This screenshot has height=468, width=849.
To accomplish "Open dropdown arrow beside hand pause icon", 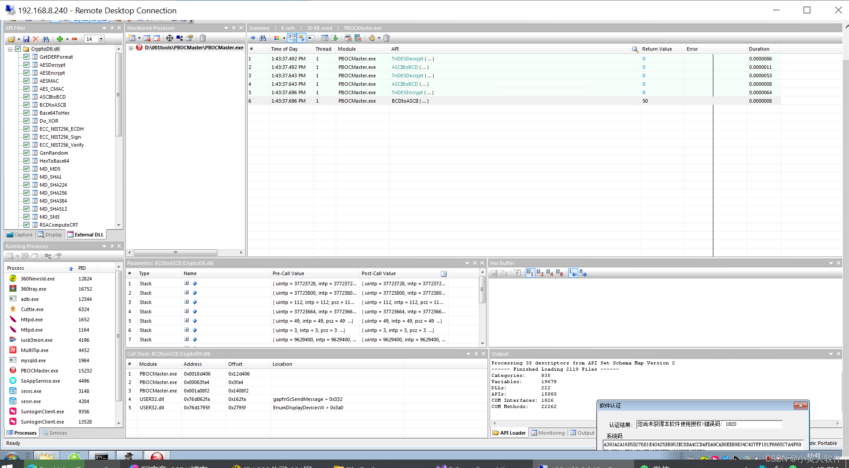I will 379,38.
